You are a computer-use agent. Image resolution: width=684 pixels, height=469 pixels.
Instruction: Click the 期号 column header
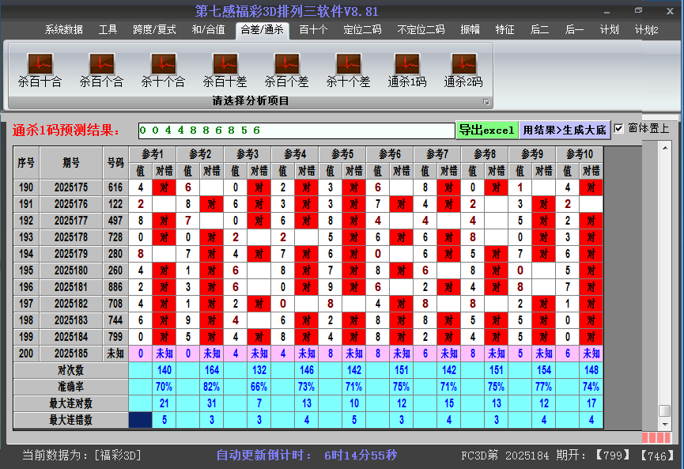[71, 163]
